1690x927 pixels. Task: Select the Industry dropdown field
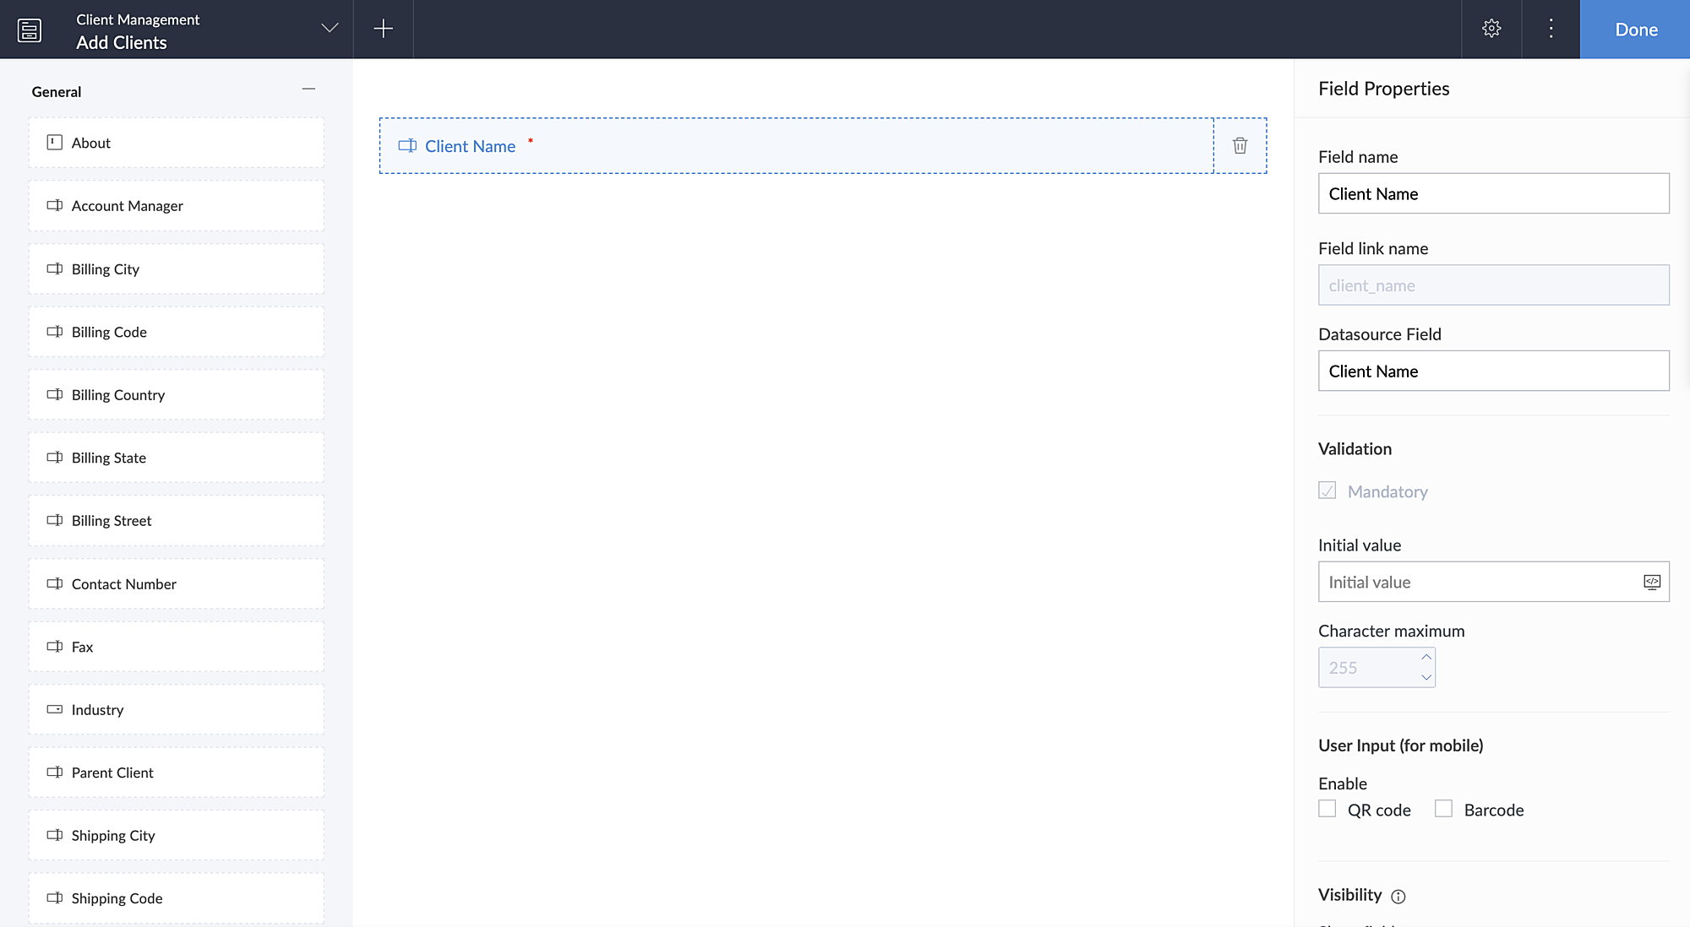tap(176, 710)
